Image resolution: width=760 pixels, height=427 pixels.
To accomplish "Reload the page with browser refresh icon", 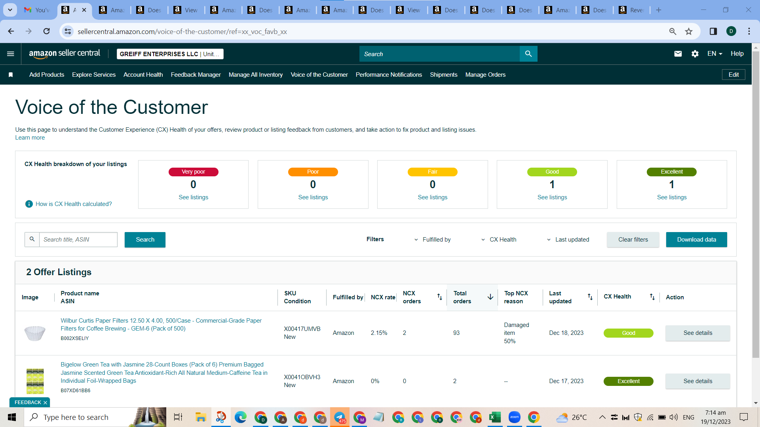I will pyautogui.click(x=47, y=31).
